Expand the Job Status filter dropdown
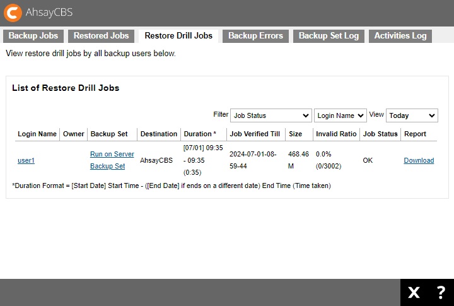The width and height of the screenshot is (454, 306). 271,115
